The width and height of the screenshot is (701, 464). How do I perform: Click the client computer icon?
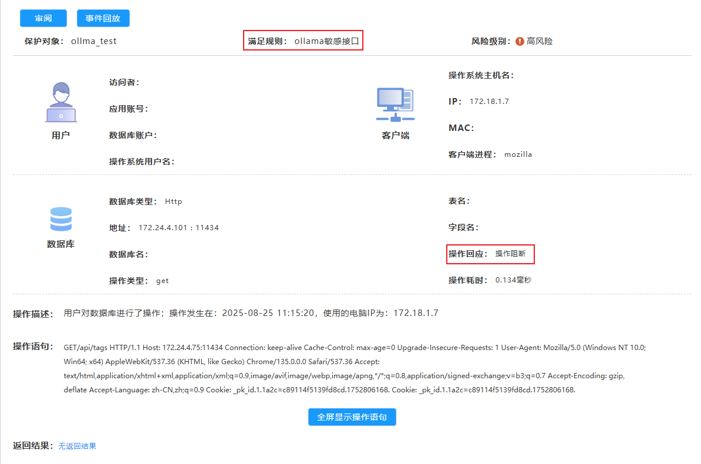(x=395, y=104)
